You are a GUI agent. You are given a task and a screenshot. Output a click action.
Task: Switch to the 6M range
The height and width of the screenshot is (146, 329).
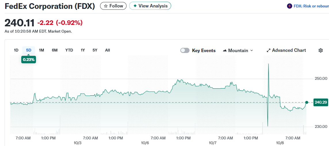(x=55, y=50)
